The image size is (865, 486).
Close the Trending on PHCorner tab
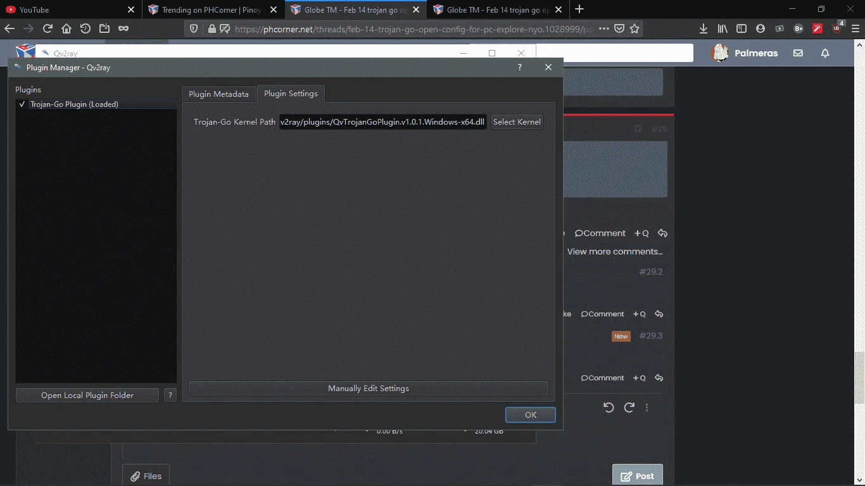pos(274,9)
